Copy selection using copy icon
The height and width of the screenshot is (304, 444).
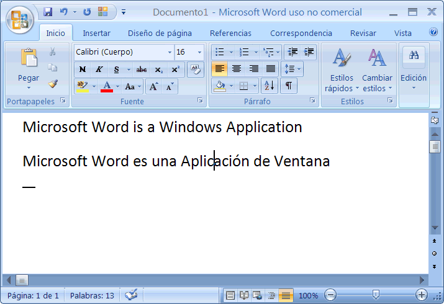point(52,68)
